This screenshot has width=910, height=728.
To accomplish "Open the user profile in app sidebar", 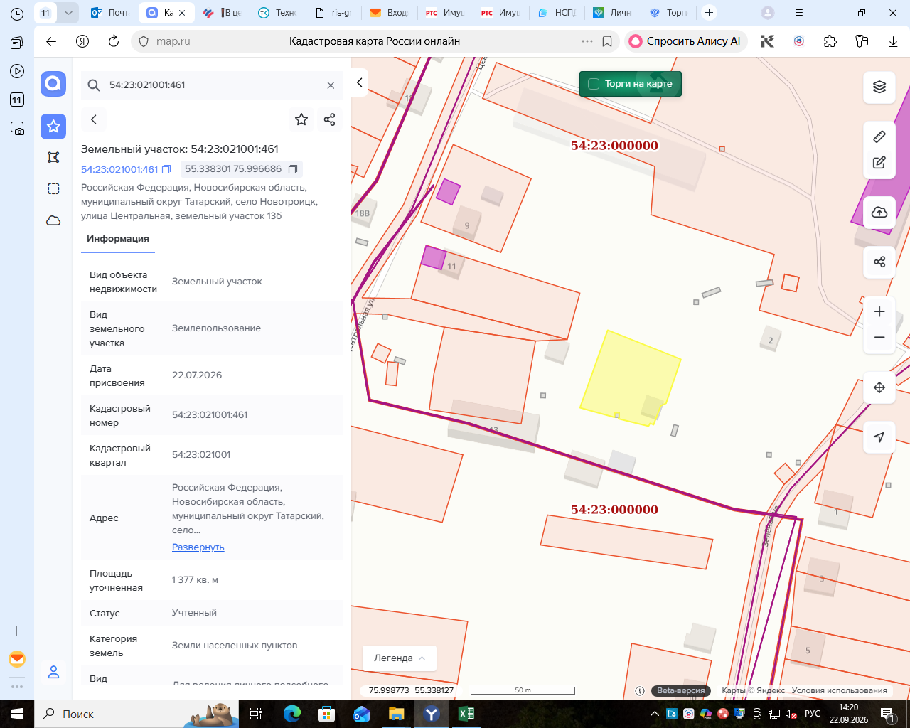I will [53, 672].
